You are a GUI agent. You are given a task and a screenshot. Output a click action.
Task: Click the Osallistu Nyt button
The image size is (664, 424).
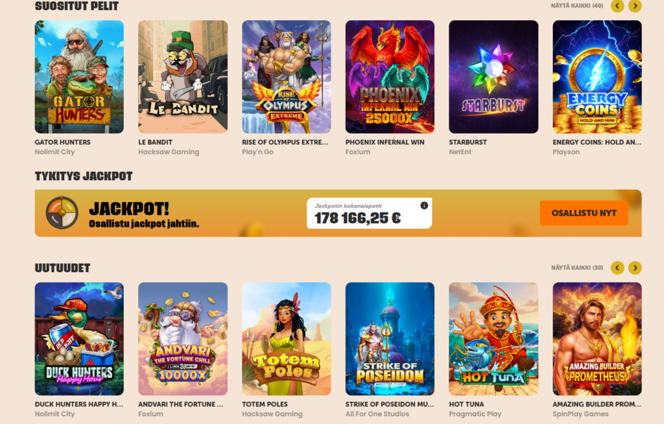pos(584,213)
